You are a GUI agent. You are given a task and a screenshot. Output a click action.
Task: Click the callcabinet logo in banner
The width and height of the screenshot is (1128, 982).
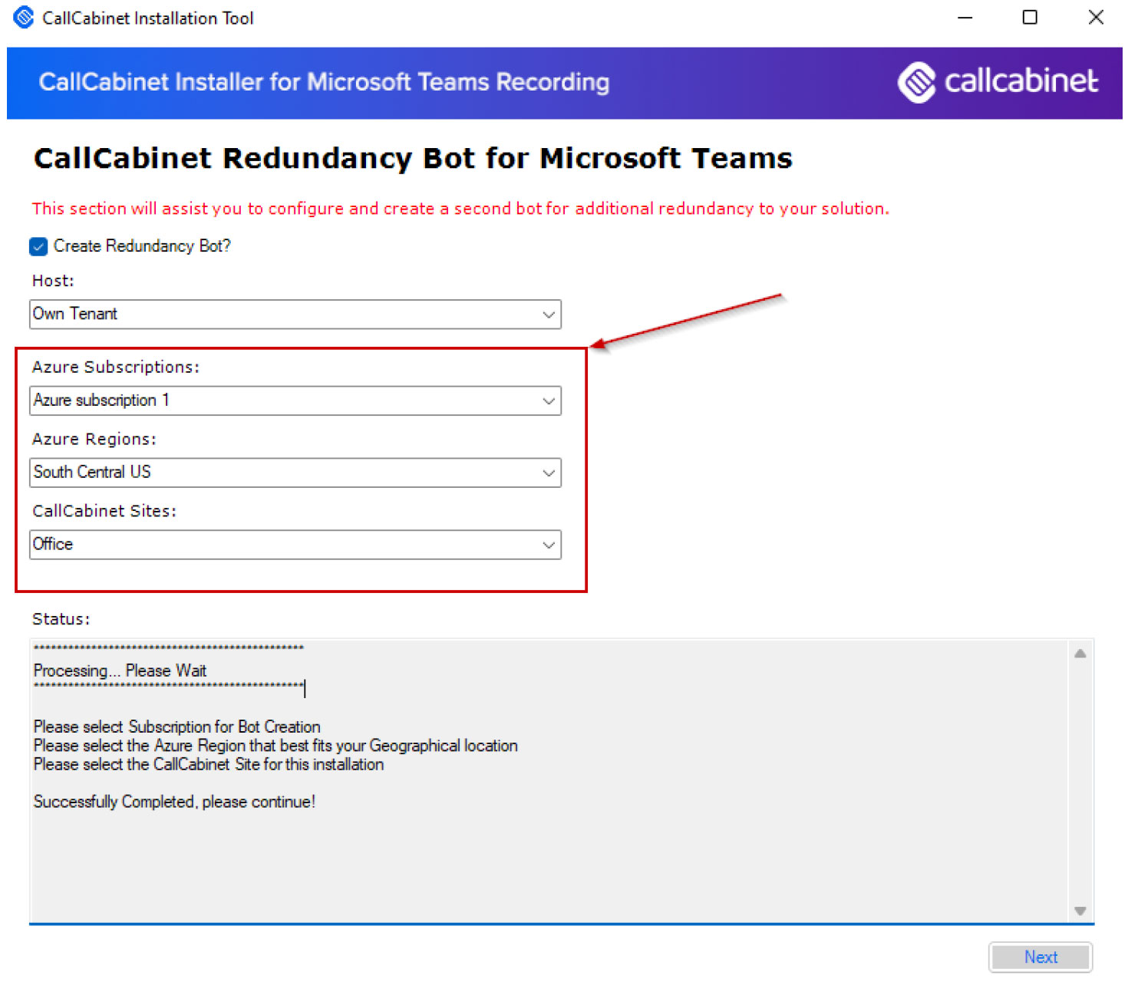click(997, 82)
